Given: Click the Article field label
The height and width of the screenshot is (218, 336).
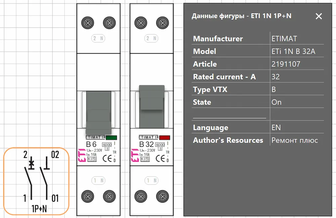Looking at the screenshot, I should click(205, 64).
